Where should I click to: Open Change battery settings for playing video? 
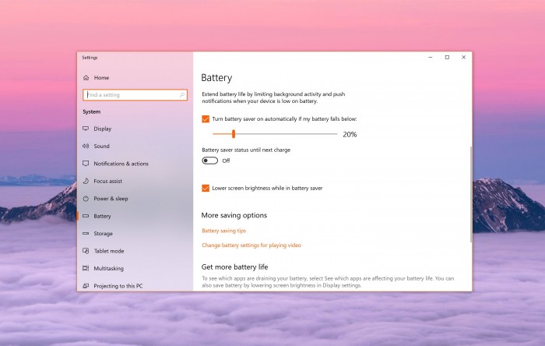(x=251, y=245)
